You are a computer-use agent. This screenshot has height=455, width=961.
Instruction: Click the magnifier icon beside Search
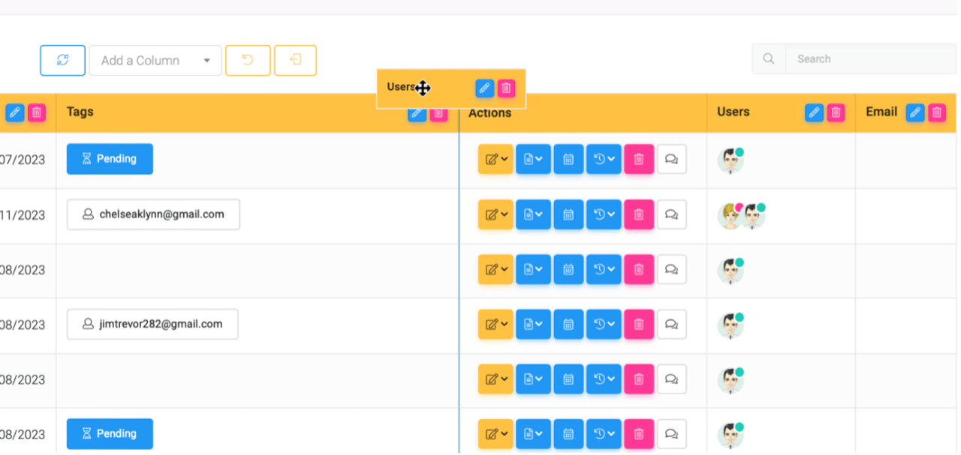click(x=769, y=58)
